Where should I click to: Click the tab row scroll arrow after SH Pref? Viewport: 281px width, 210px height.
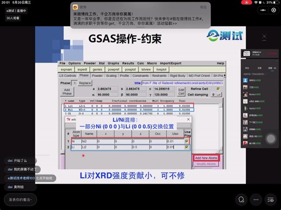click(224, 75)
